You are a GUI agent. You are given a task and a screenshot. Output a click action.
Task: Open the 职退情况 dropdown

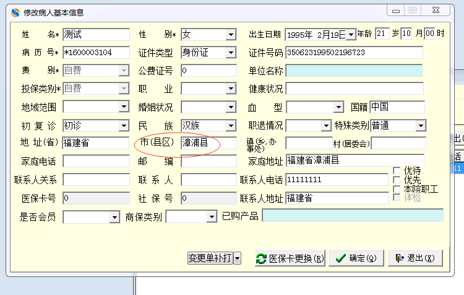326,126
